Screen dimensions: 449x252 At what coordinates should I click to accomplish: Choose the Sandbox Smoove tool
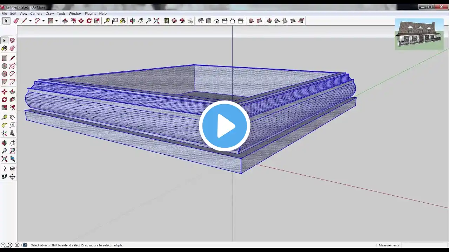[x=269, y=21]
